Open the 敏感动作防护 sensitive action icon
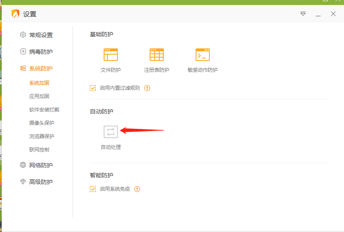 203,55
